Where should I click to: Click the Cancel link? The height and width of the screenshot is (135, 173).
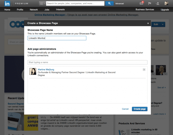[x=125, y=109]
